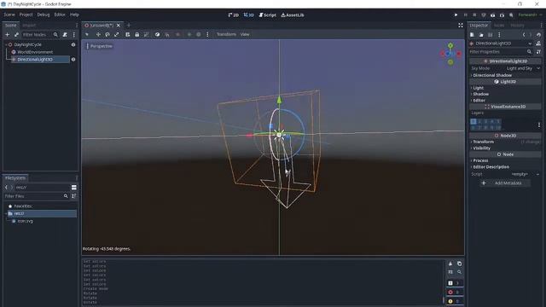Open the Help menu

click(74, 14)
